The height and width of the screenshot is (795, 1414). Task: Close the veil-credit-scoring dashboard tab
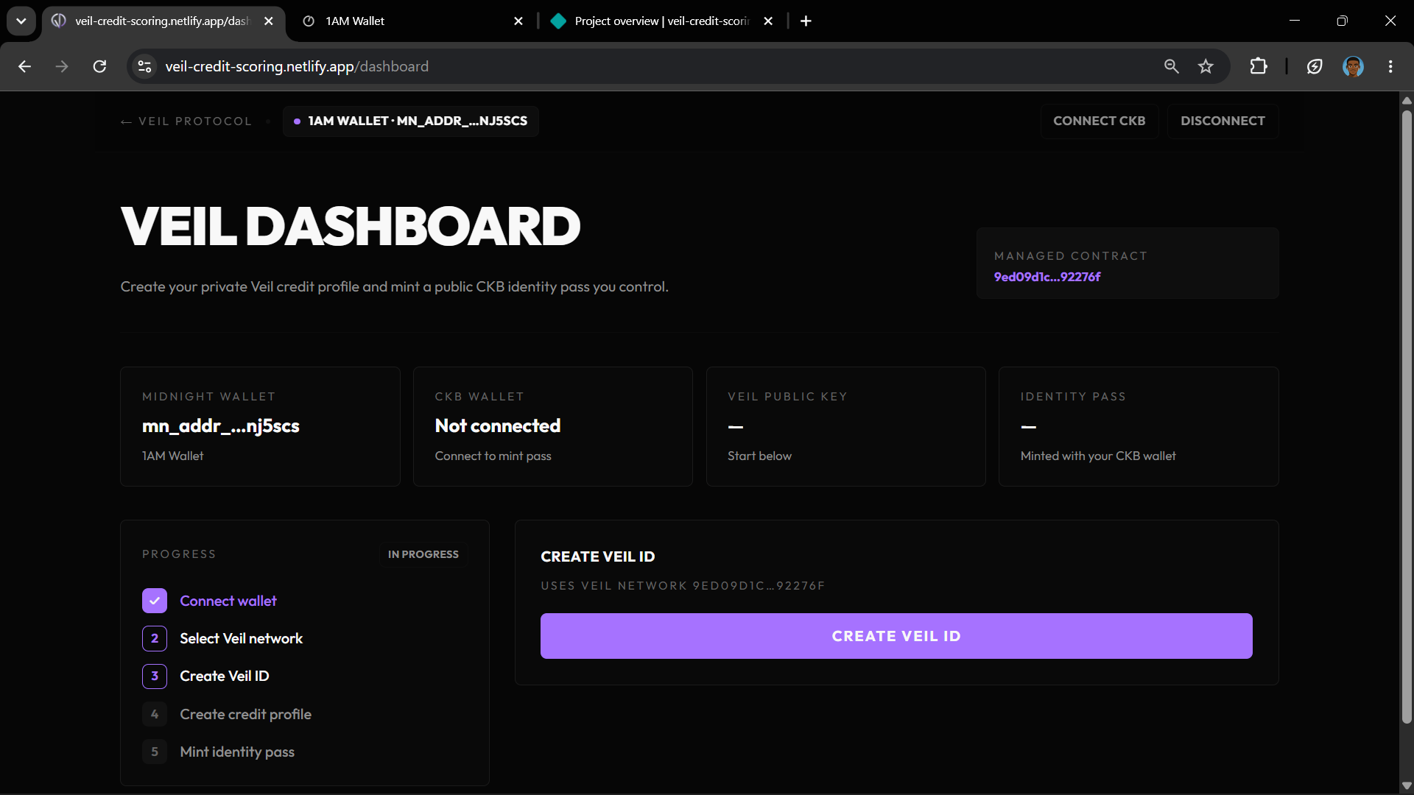[269, 21]
